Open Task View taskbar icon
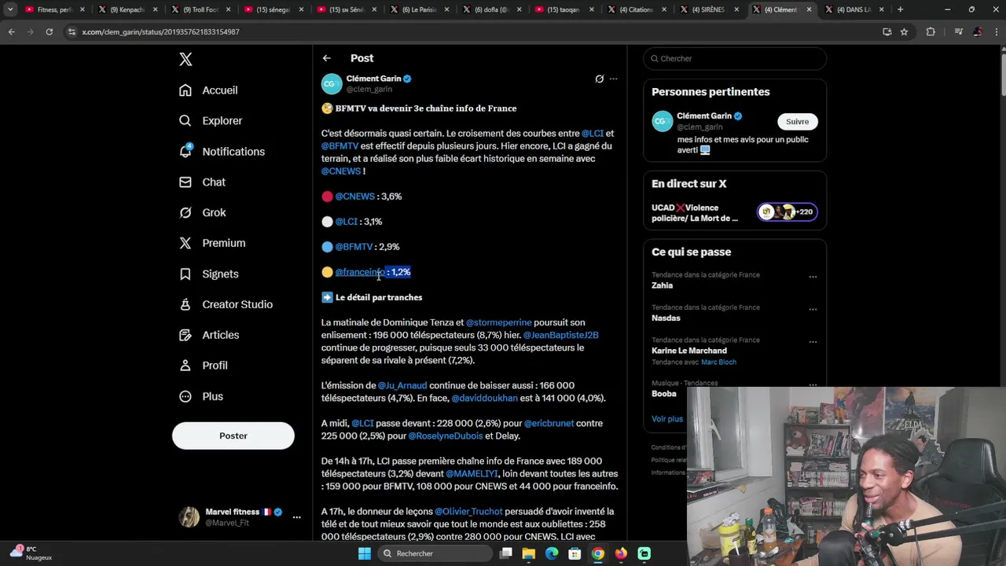The width and height of the screenshot is (1006, 566). 506,553
